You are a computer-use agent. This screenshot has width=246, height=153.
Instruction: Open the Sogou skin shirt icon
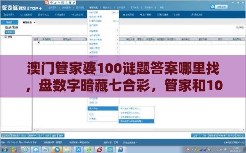[70, 2]
